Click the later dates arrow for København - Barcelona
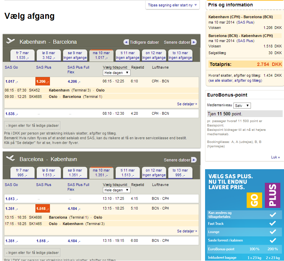Image resolution: width=284 pixels, height=261 pixels. click(194, 42)
